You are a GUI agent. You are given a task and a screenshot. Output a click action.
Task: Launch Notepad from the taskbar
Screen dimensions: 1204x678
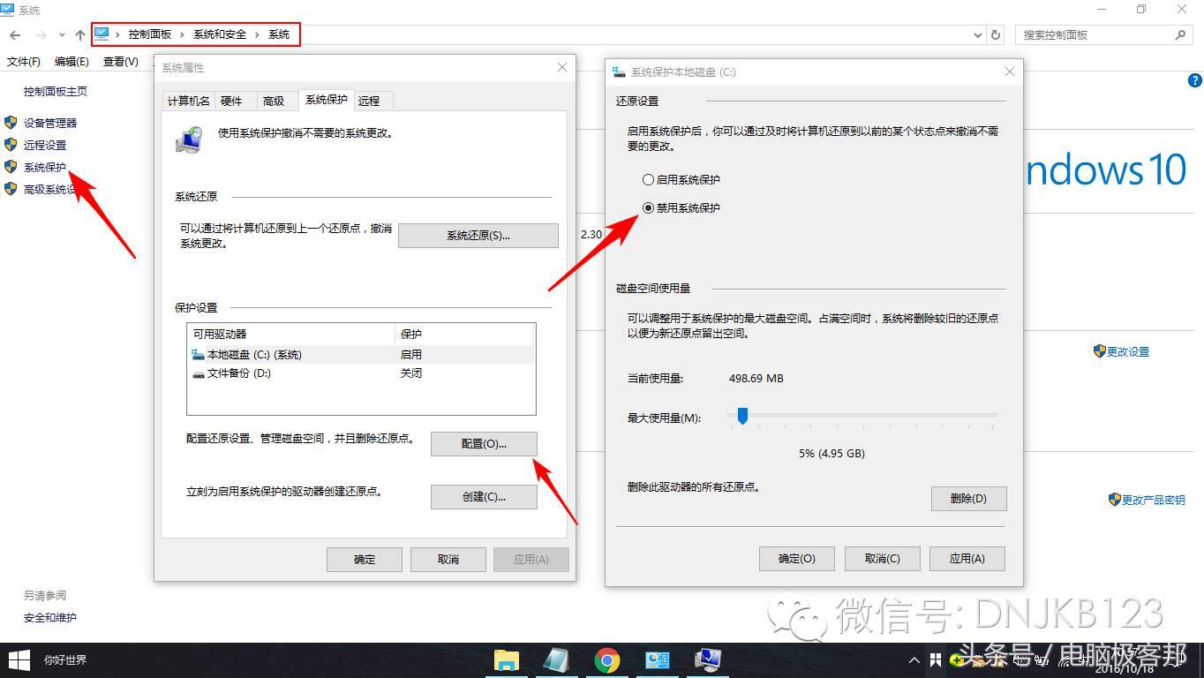tap(556, 659)
